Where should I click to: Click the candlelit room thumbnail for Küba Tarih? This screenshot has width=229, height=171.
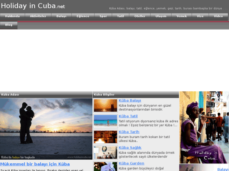(106, 137)
